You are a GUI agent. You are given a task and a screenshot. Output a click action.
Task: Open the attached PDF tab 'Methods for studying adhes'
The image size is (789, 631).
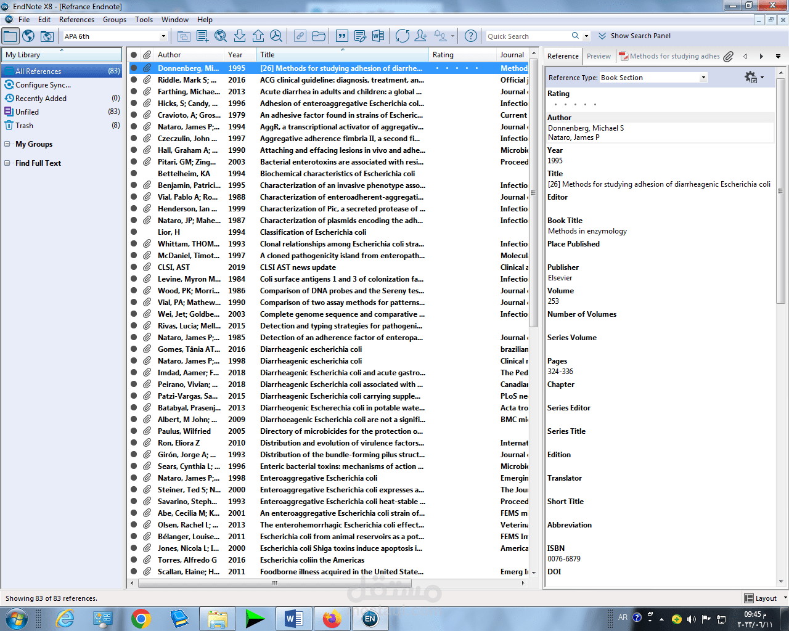669,56
